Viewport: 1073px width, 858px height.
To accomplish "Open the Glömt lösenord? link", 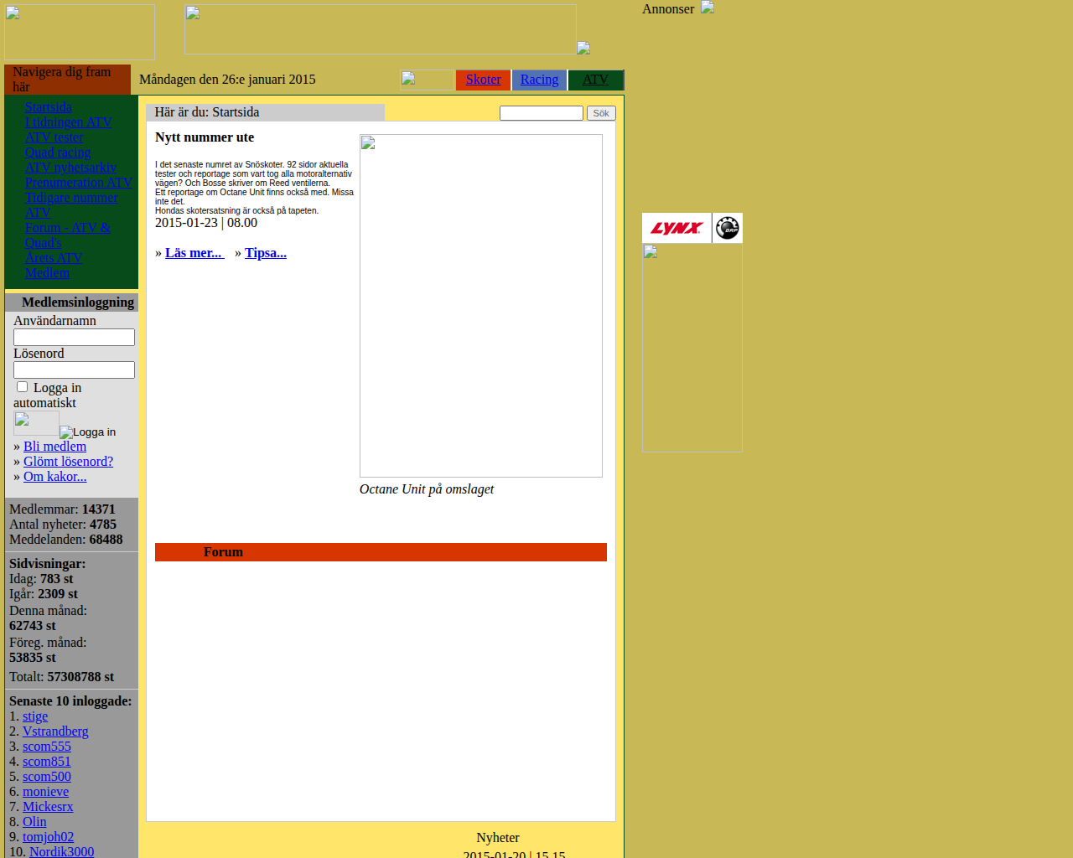I will tap(68, 462).
